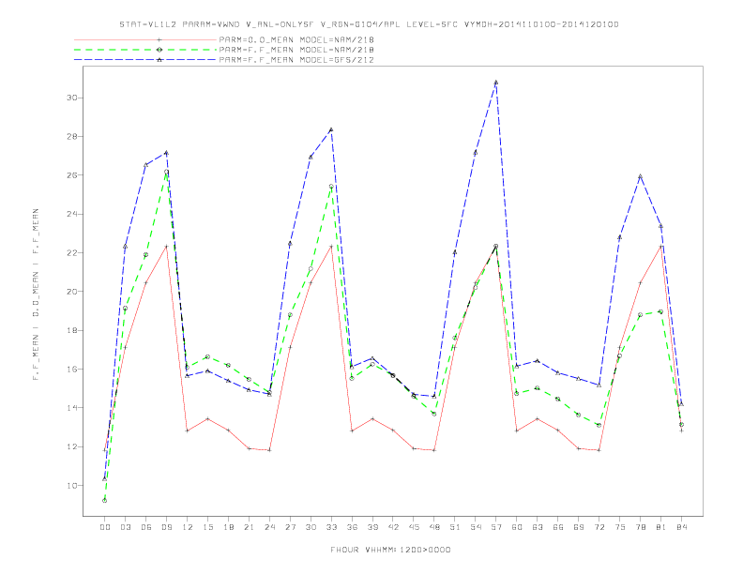Click the chart title beginning STAT=VL1L2

369,24
